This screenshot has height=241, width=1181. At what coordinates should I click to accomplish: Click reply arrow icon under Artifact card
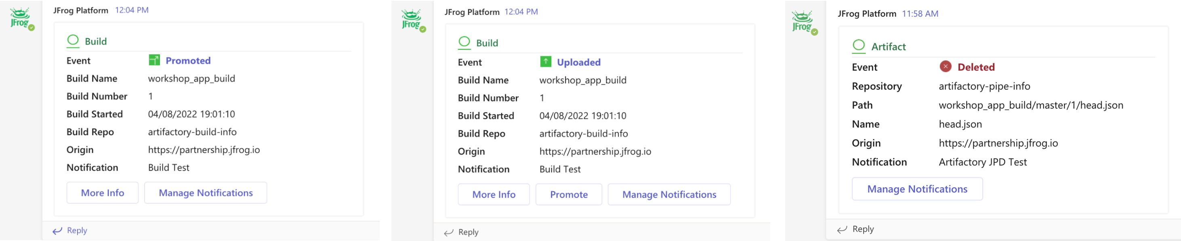tap(842, 230)
